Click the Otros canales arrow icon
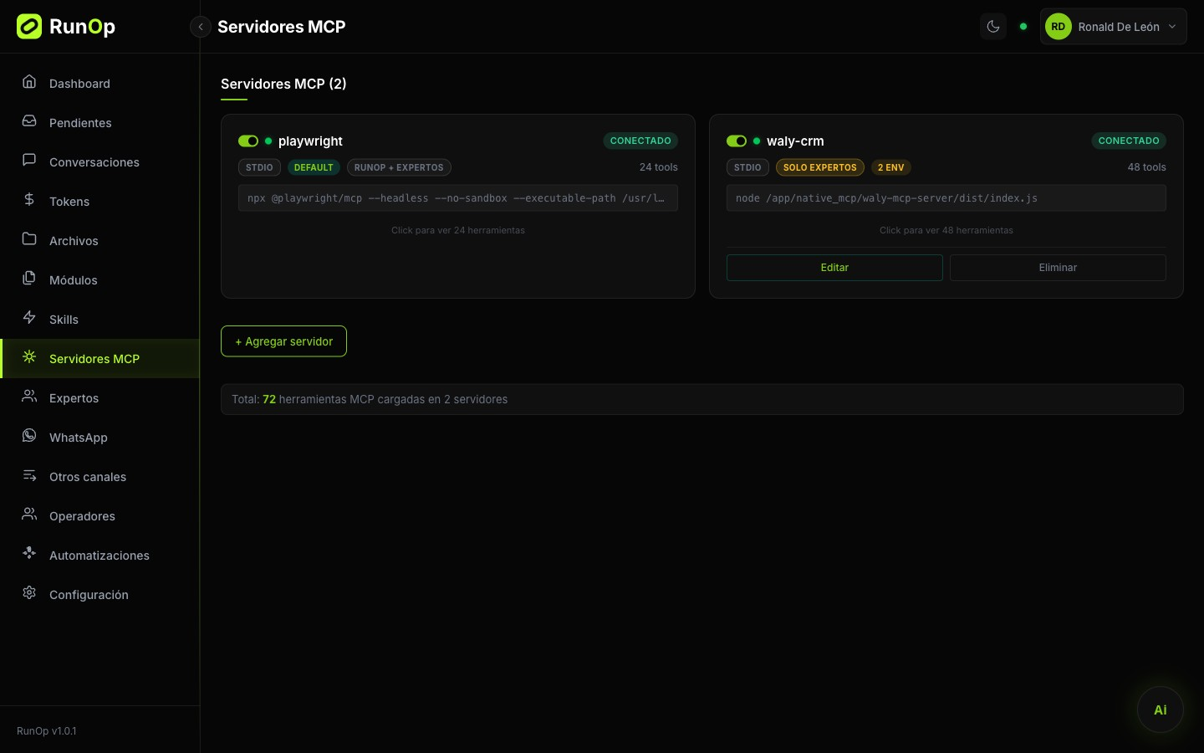This screenshot has height=753, width=1204. pyautogui.click(x=29, y=475)
